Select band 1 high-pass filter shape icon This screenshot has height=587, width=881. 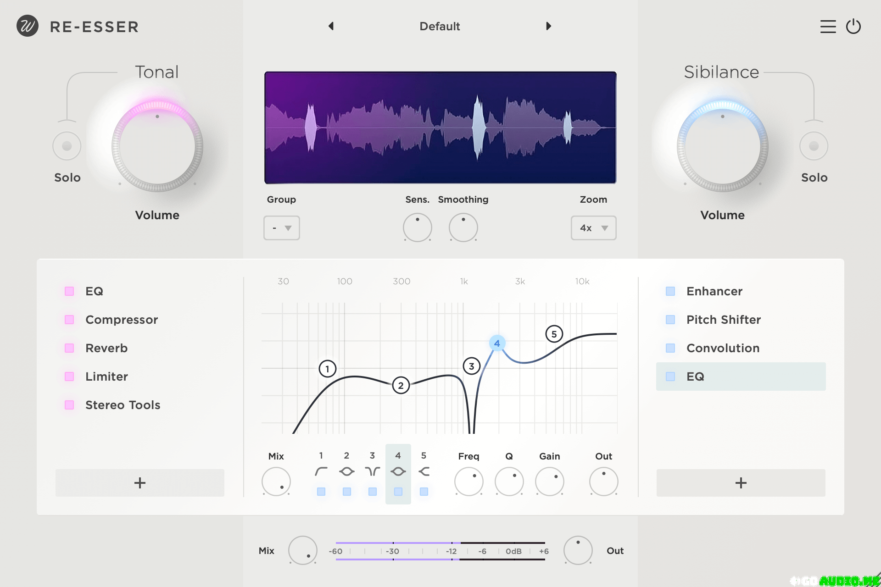coord(321,471)
